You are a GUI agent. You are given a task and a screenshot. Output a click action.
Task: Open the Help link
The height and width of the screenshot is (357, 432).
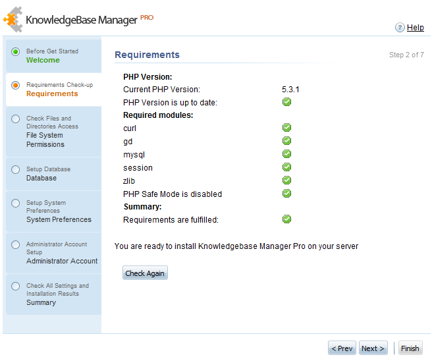415,28
